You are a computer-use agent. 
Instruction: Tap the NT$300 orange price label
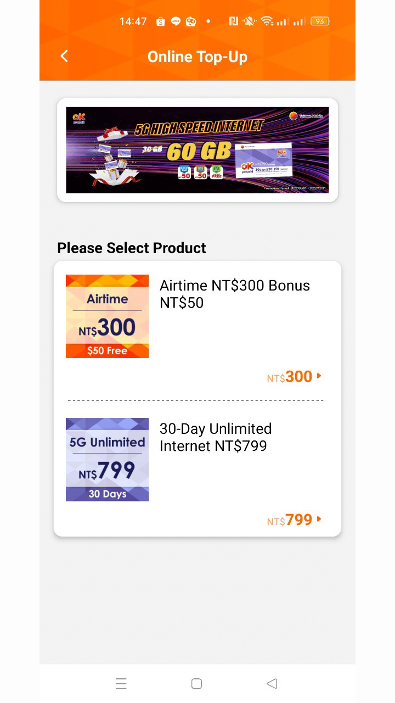pyautogui.click(x=290, y=377)
